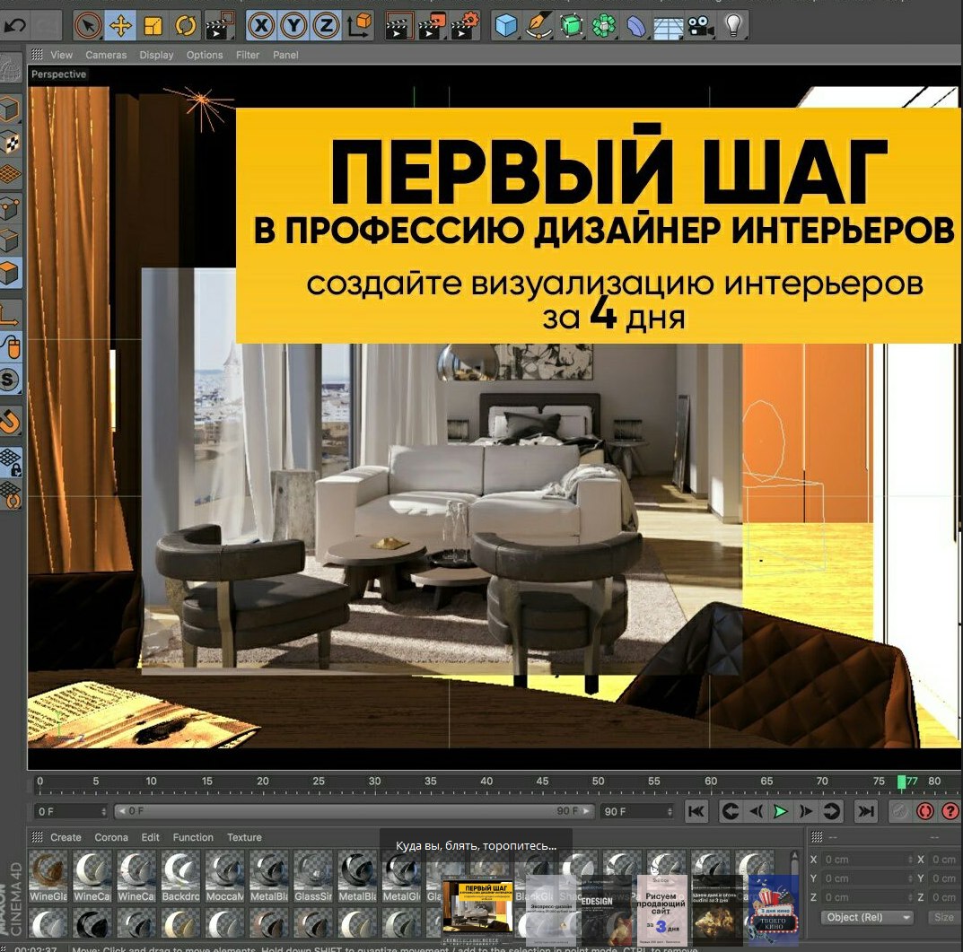Screen dimensions: 963x952
Task: Open the Corona menu
Action: (x=111, y=837)
